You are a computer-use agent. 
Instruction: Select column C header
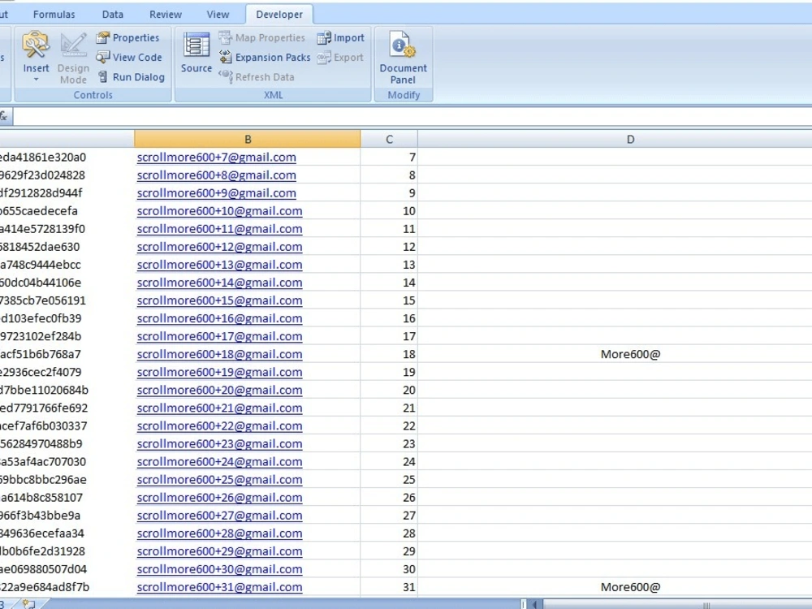(389, 140)
